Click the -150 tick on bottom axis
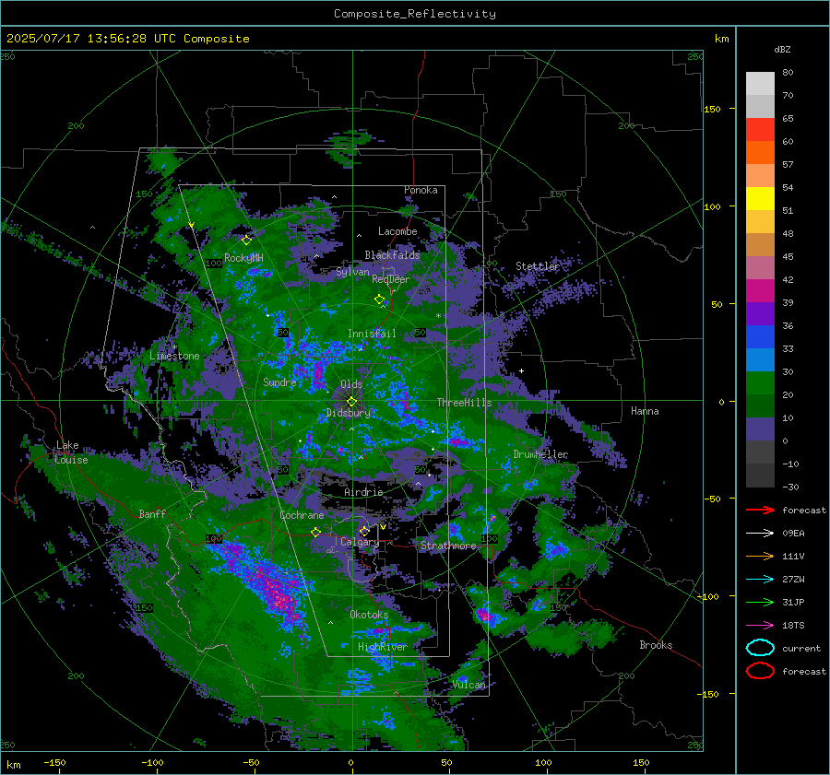830x775 pixels. pyautogui.click(x=54, y=762)
